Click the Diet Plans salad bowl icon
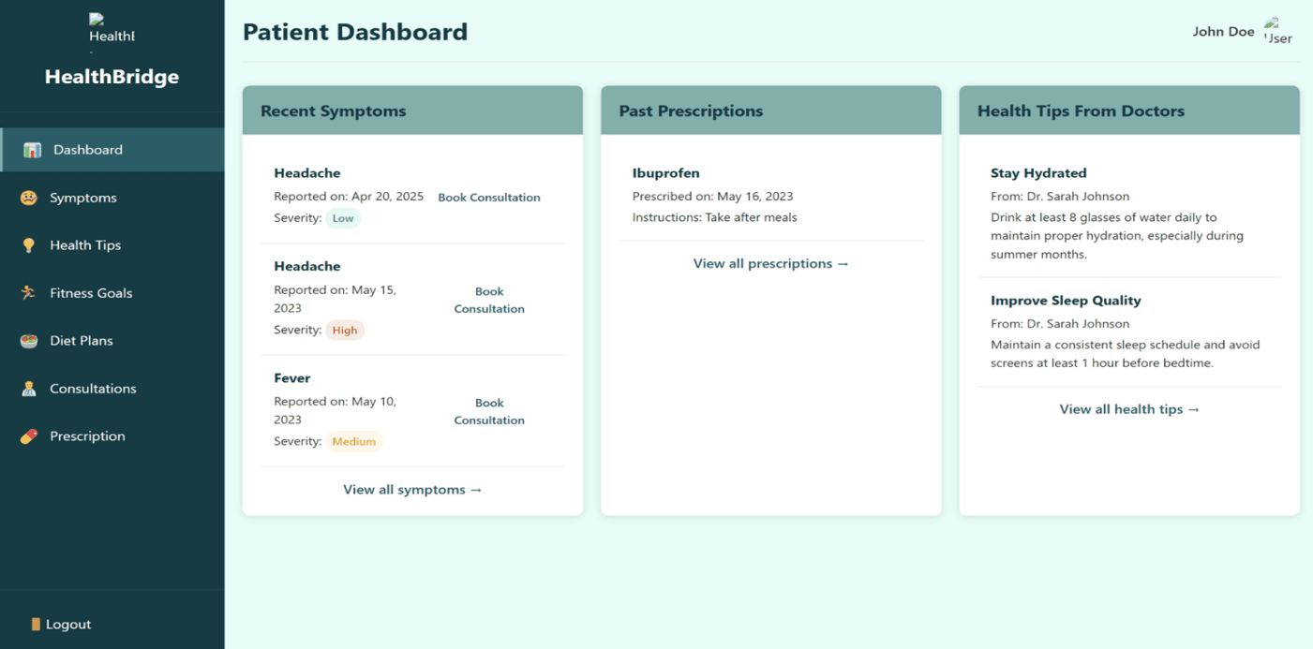Screen dimensions: 1313x649 (x=29, y=341)
